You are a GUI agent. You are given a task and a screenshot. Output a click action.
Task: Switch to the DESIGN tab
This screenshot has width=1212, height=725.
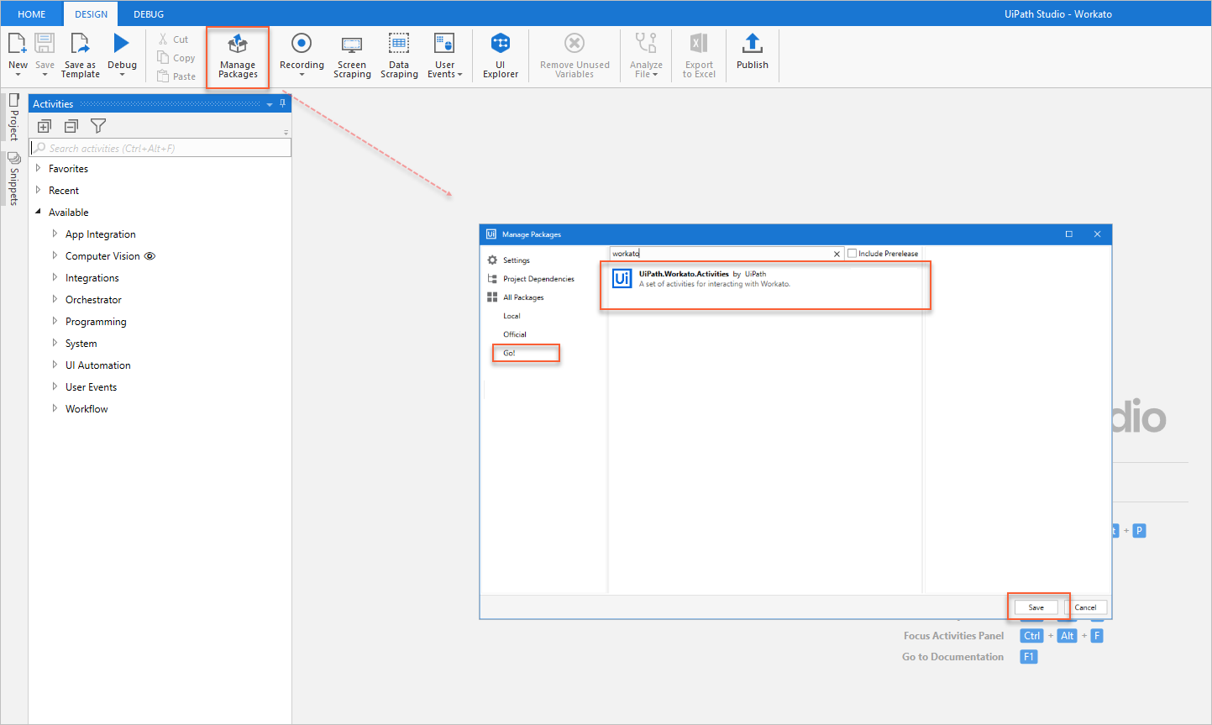tap(91, 14)
